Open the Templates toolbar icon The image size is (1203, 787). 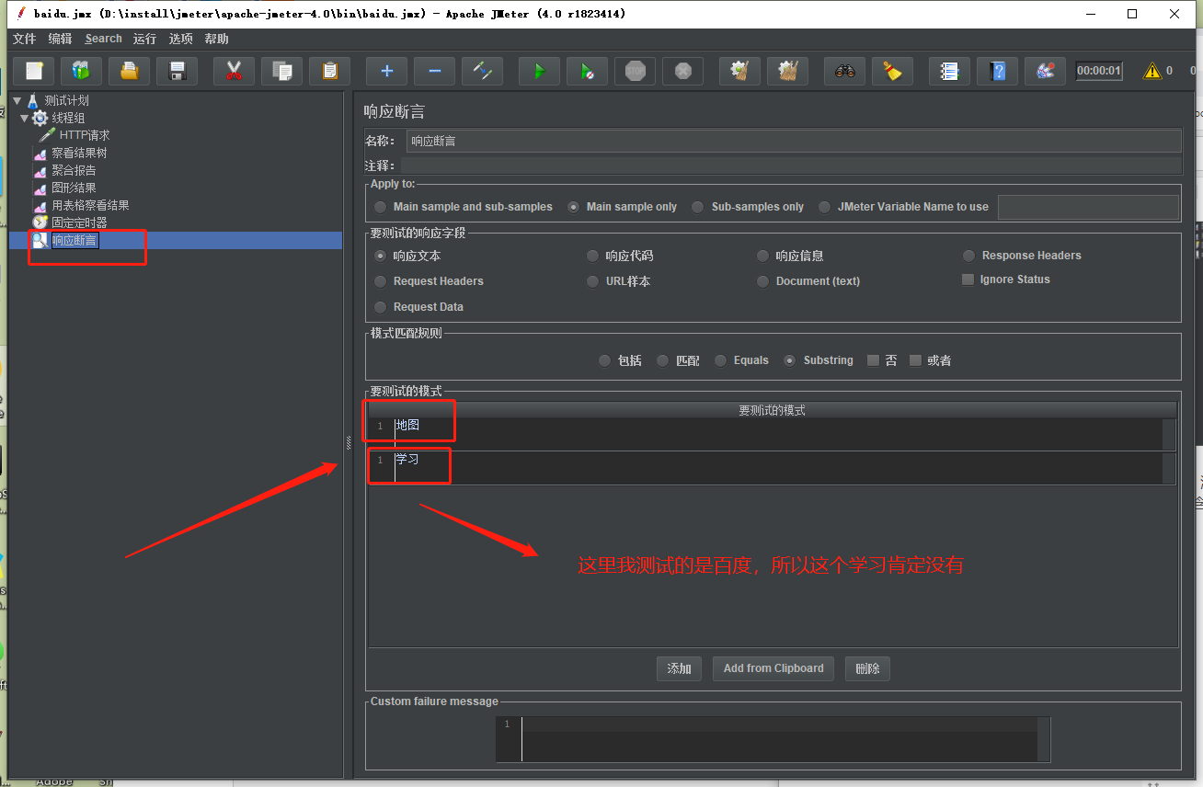[82, 71]
